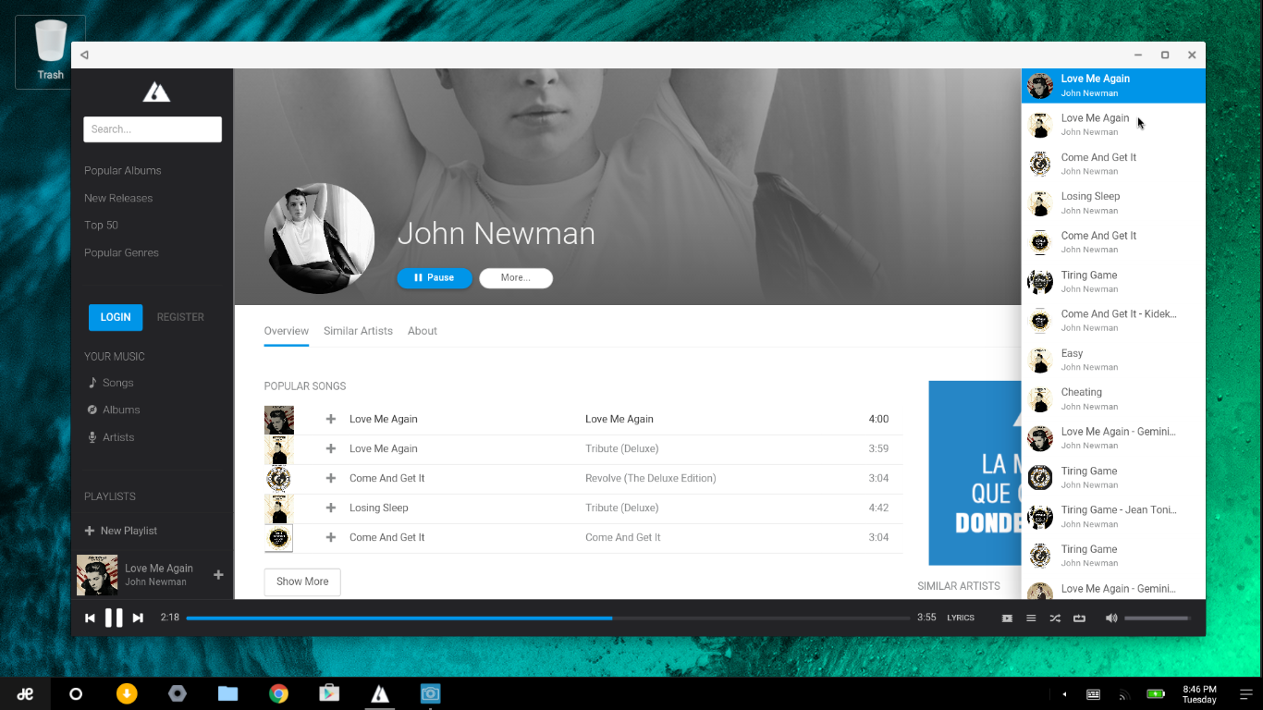Play Losing Sleep in Popular Songs
The image size is (1263, 710).
coord(379,508)
